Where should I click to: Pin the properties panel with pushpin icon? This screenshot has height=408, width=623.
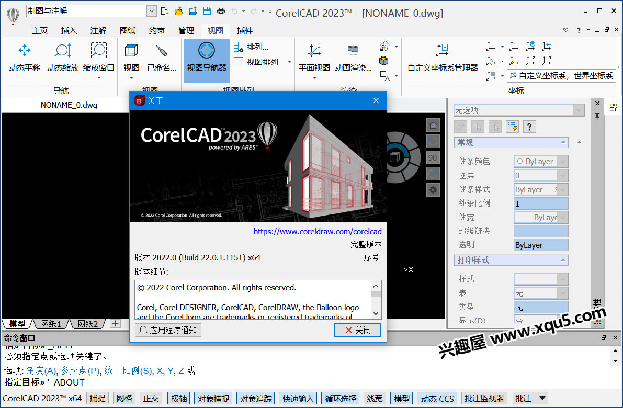point(597,116)
